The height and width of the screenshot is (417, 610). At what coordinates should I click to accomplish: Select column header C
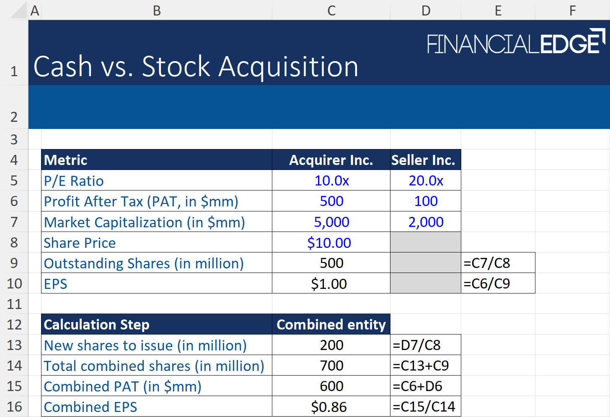click(331, 10)
